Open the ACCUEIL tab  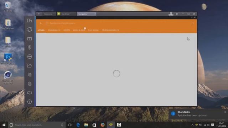pyautogui.click(x=41, y=30)
